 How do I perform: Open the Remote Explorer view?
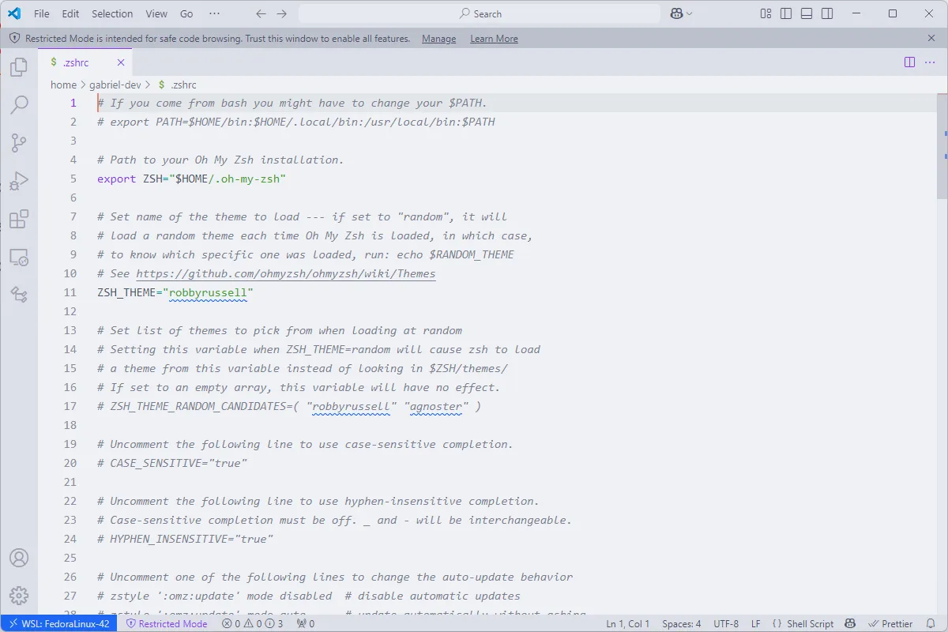(x=19, y=257)
